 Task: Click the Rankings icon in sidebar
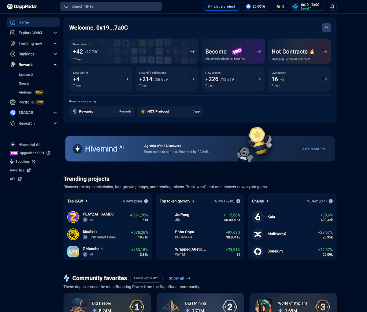[x=13, y=54]
